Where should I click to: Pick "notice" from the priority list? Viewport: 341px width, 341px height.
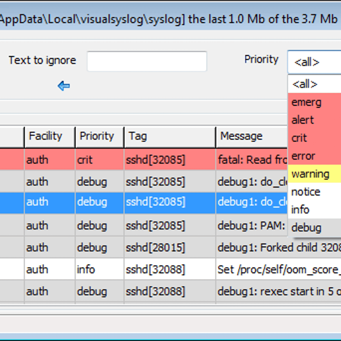click(x=305, y=192)
